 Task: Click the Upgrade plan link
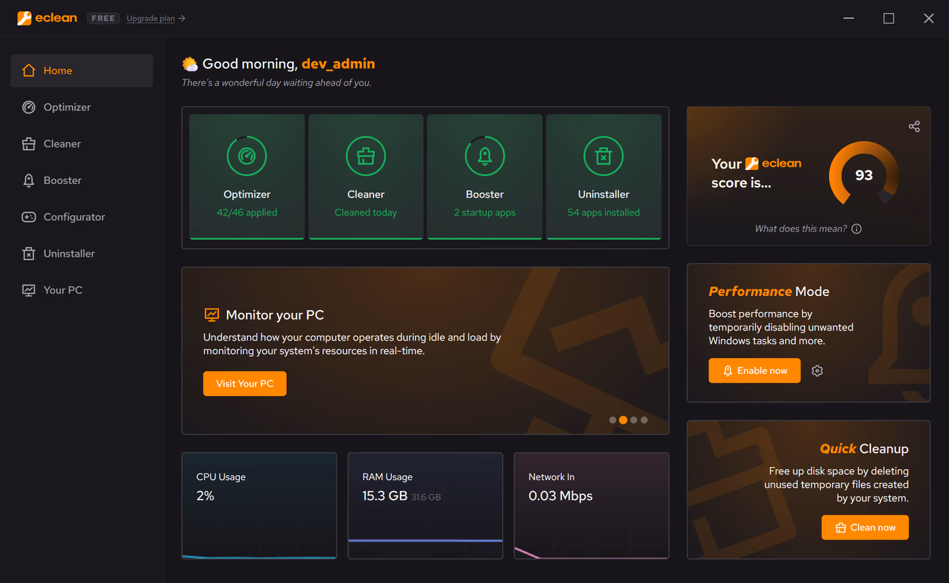156,18
